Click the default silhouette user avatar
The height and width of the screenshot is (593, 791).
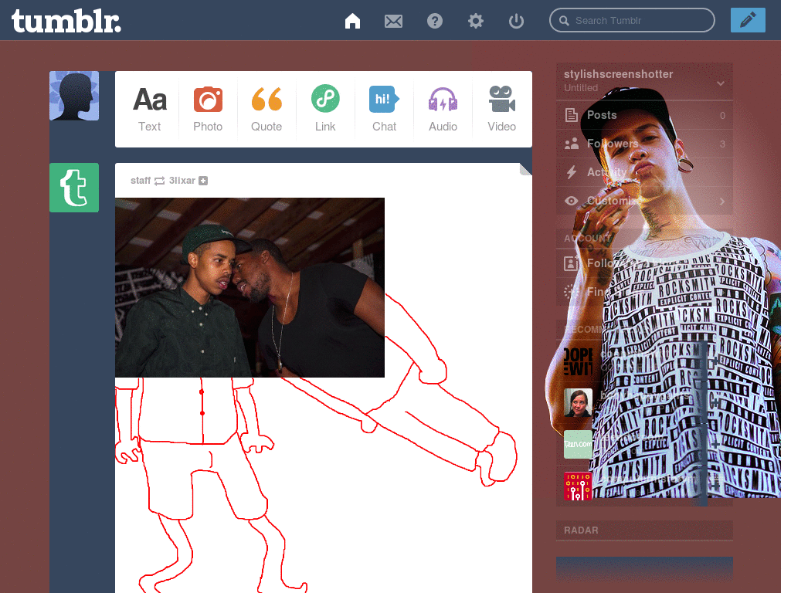coord(74,96)
